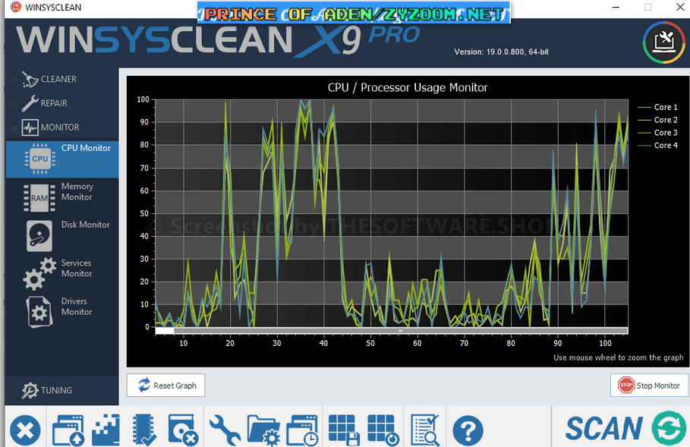The image size is (690, 447).
Task: Expand the REPAIR tree arrow
Action: coord(14,103)
